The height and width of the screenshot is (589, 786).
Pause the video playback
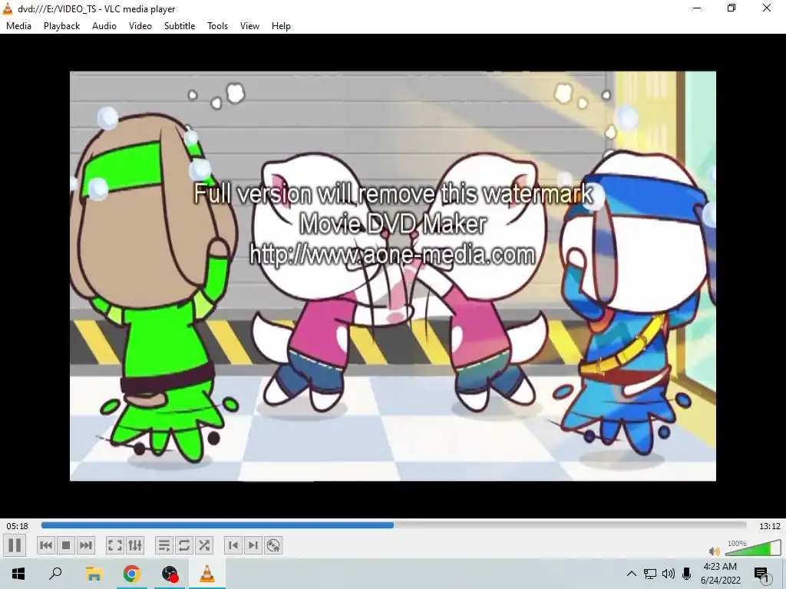coord(15,545)
